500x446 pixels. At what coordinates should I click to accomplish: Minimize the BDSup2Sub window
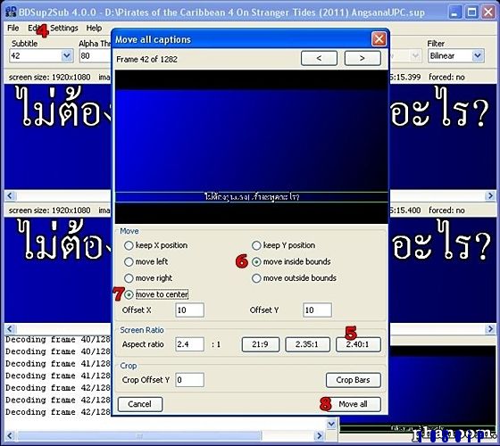[455, 12]
